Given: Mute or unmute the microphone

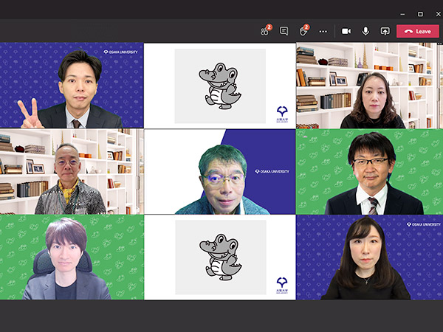Looking at the screenshot, I should (x=365, y=31).
